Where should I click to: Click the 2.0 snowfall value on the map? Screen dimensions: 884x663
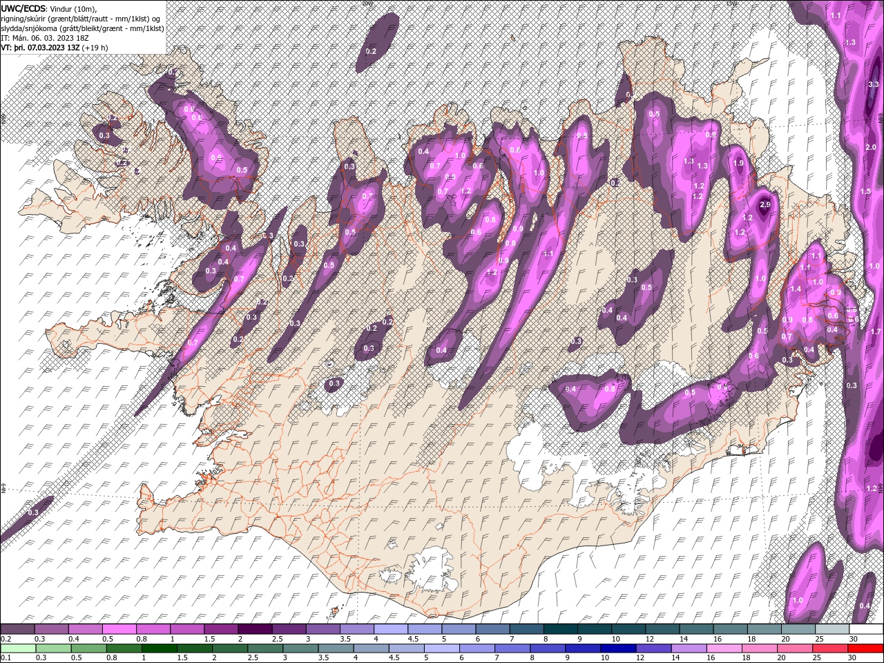[x=871, y=148]
